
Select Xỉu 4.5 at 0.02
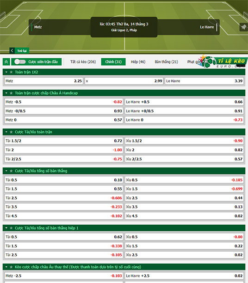(184, 216)
